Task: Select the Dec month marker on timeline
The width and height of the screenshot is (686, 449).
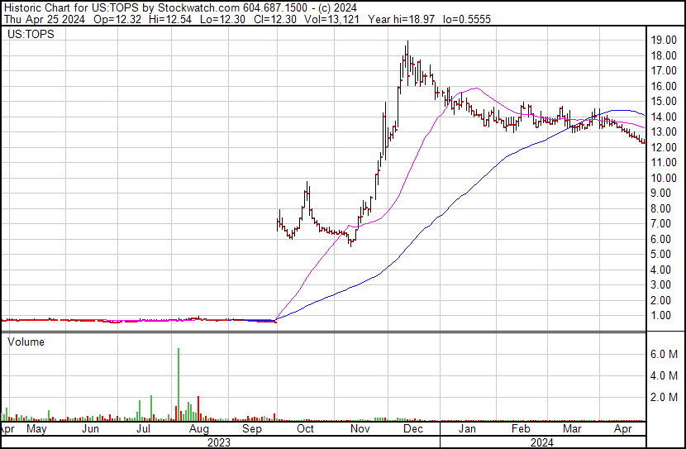Action: 412,429
